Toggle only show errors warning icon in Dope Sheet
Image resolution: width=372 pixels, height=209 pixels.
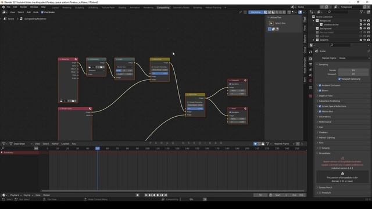[263, 143]
